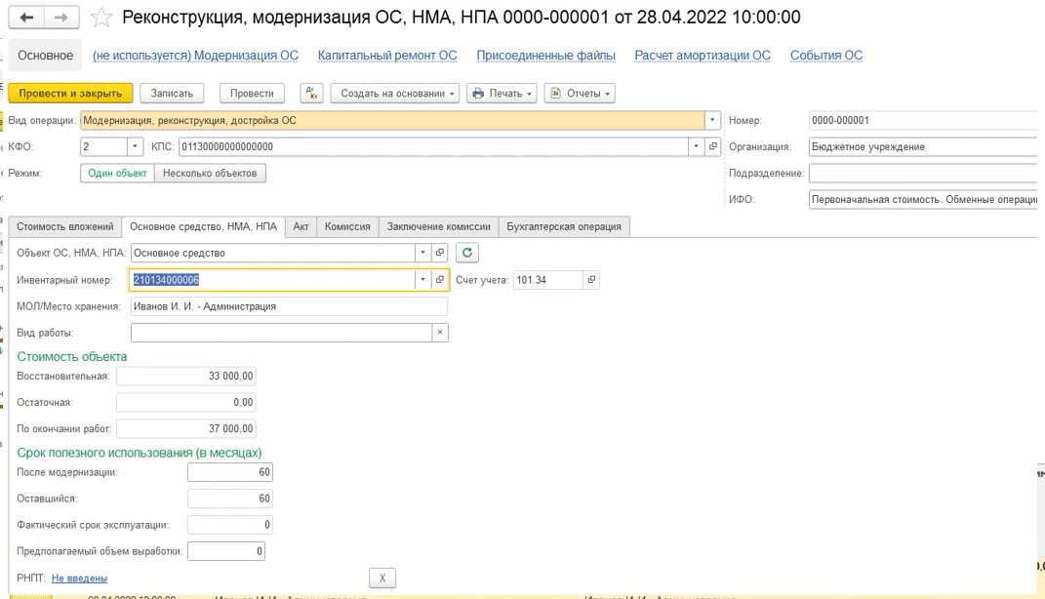Open Расчет амортизации ОС section
Screen dimensions: 1045x599
pos(703,56)
